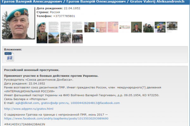Open the large profile photo with beret
The image size is (190, 126).
(18, 23)
